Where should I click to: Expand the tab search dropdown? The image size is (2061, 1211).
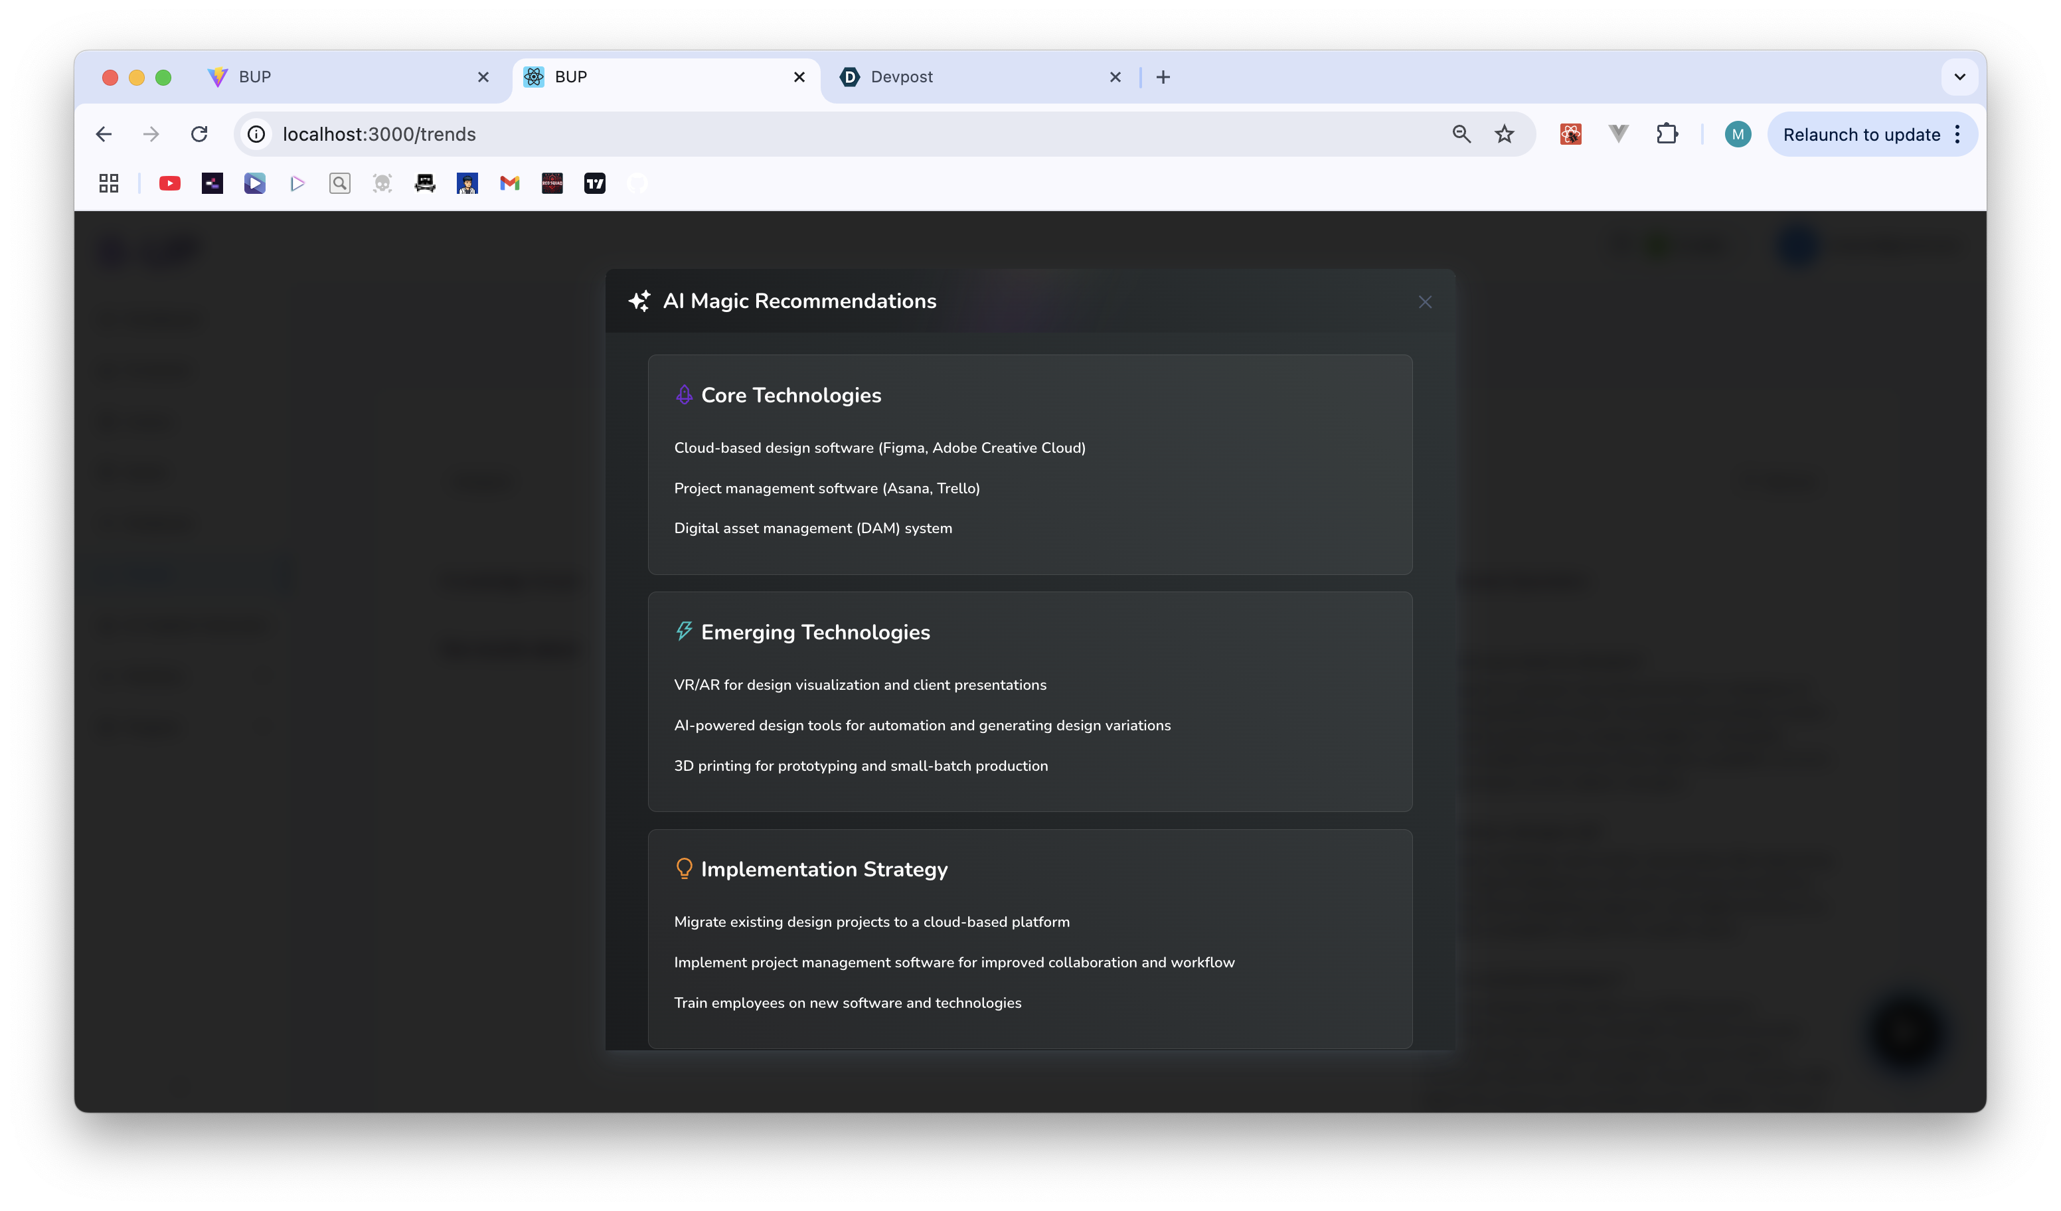[x=1959, y=77]
